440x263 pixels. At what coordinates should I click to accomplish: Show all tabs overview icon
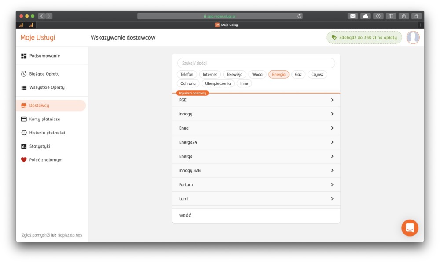416,16
